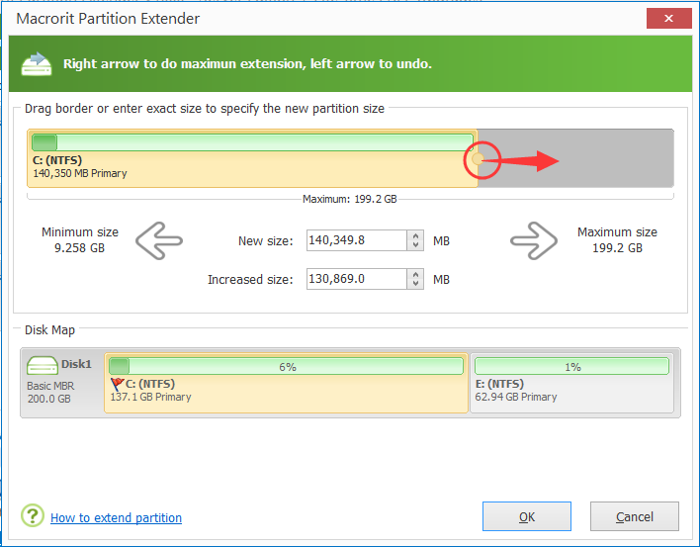This screenshot has width=700, height=547.
Task: Click the disk extender icon in banner
Action: click(x=37, y=64)
